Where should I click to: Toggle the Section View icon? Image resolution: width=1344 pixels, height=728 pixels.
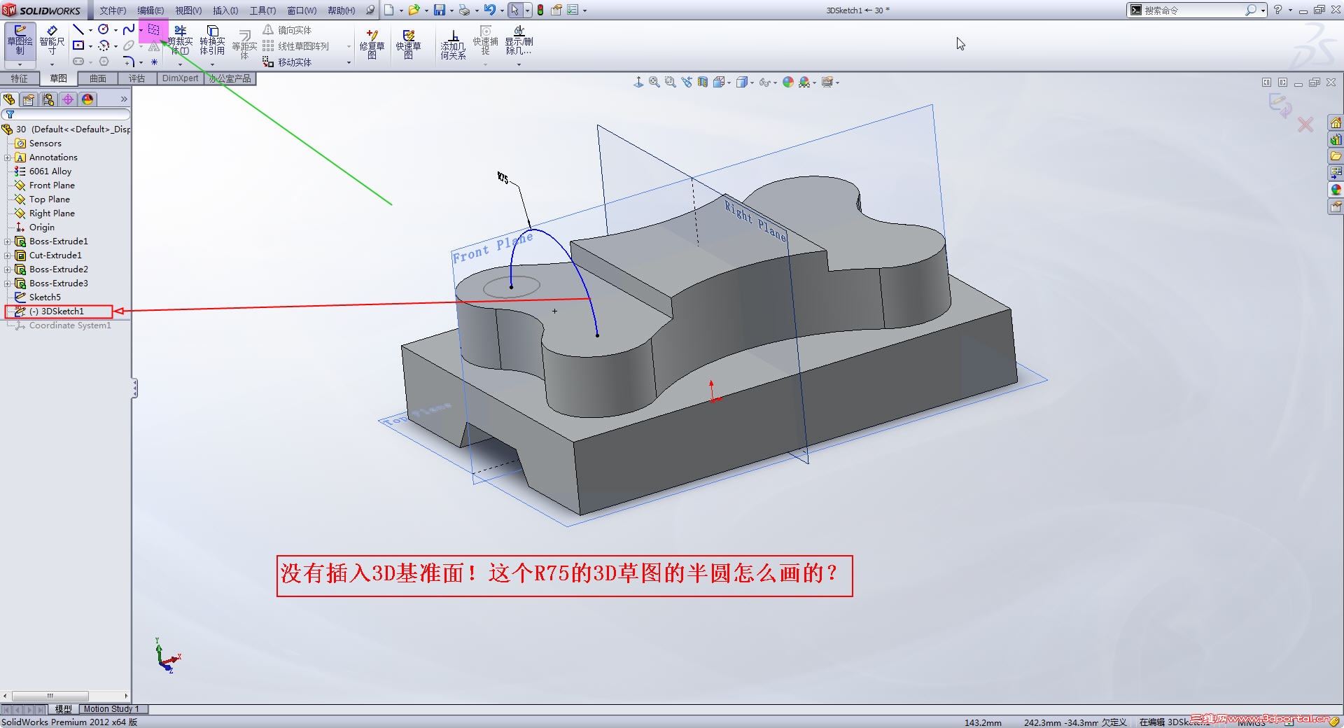click(x=702, y=82)
